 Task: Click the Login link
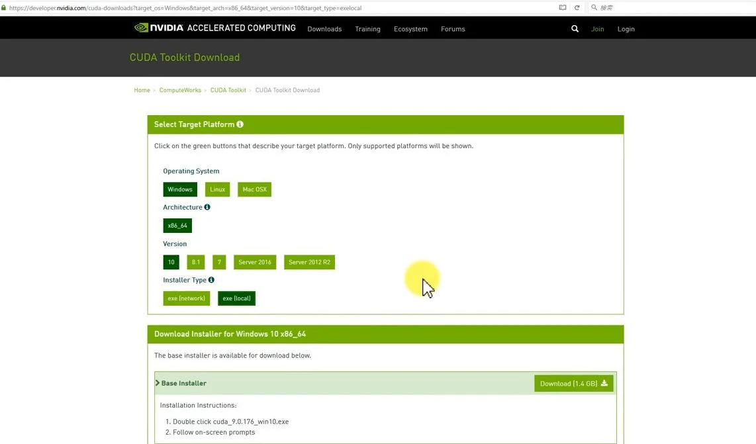626,29
